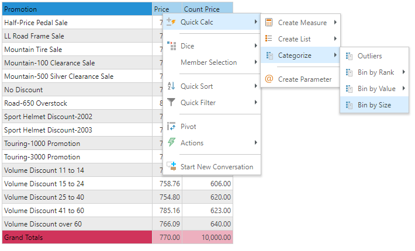This screenshot has width=415, height=251.
Task: Click the Pivot icon
Action: coord(171,127)
